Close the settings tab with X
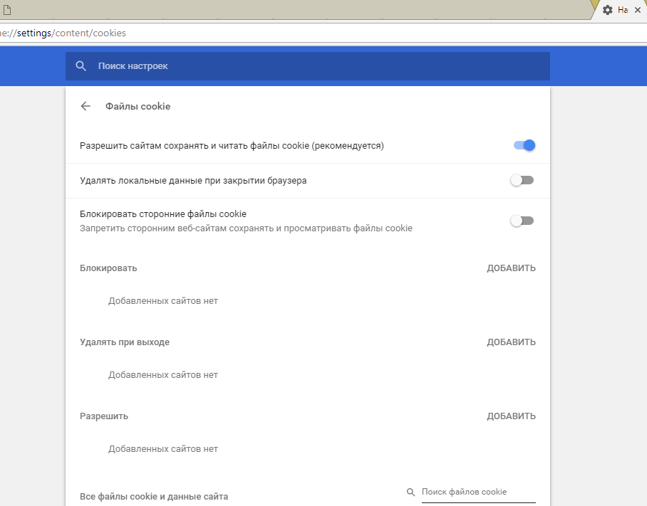Image resolution: width=647 pixels, height=506 pixels. [638, 10]
